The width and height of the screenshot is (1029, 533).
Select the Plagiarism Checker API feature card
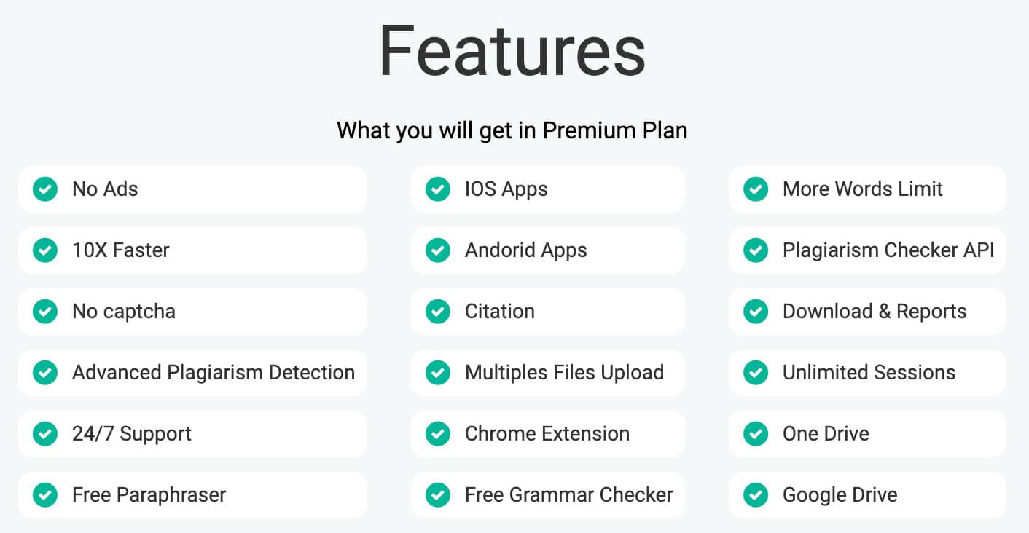867,250
